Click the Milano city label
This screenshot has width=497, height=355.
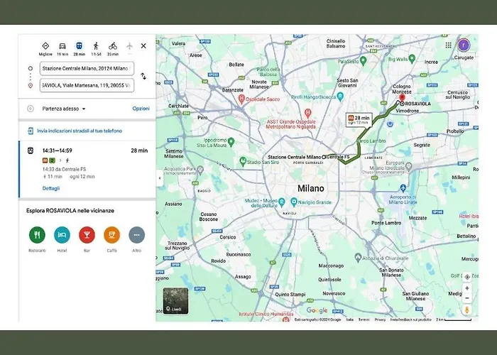[311, 188]
